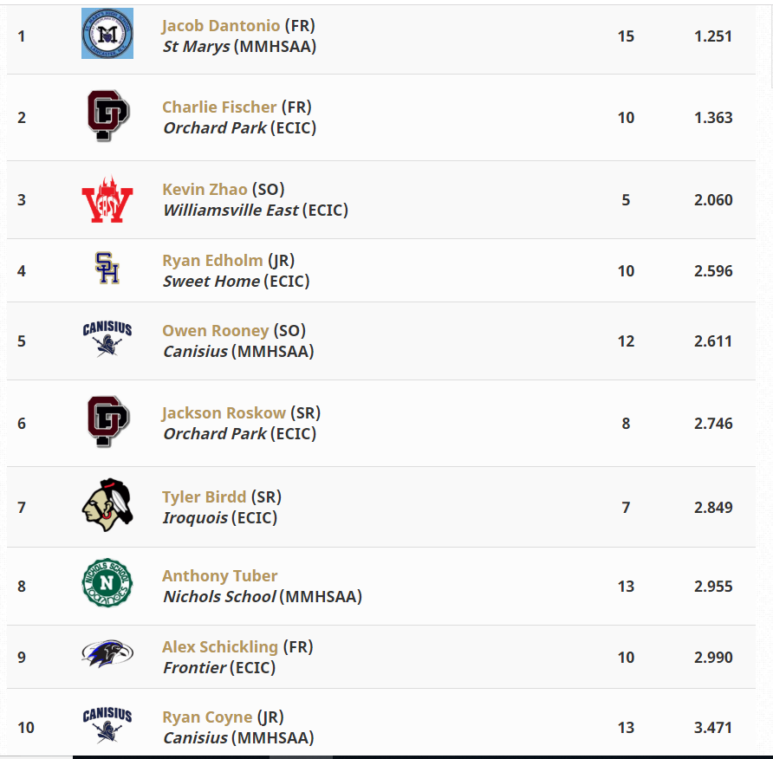Select the Kevin Zhao player link

tap(205, 189)
